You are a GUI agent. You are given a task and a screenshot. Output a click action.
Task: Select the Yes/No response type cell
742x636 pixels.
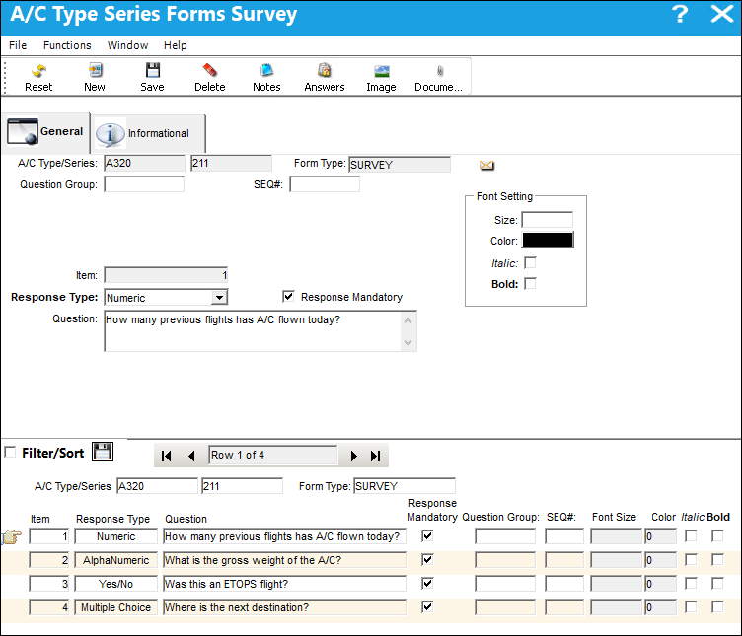pos(116,584)
